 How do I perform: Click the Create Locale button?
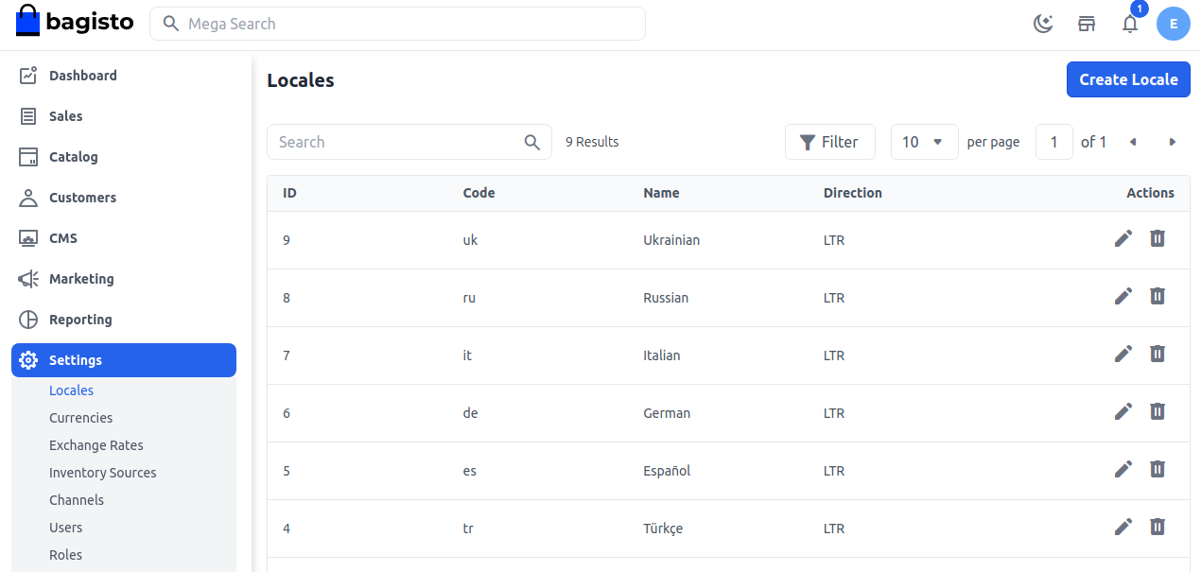tap(1128, 79)
